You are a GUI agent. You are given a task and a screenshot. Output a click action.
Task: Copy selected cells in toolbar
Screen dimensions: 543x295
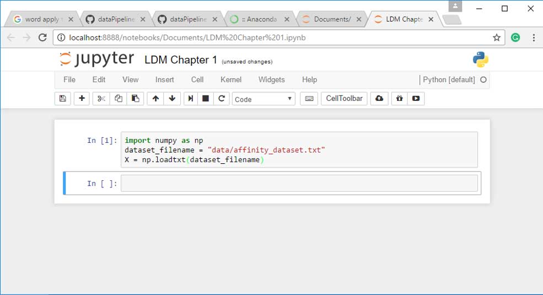118,99
